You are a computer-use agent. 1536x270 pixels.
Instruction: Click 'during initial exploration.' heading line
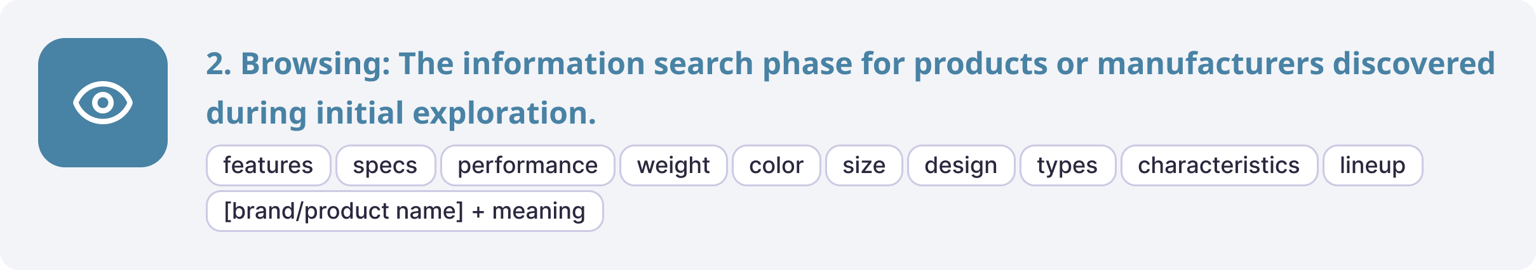(x=401, y=113)
